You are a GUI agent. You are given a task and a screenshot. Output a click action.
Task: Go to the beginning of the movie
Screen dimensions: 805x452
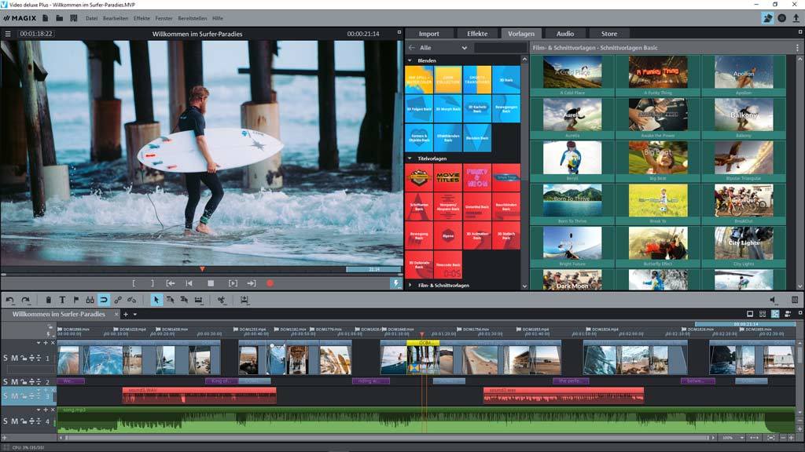point(189,282)
